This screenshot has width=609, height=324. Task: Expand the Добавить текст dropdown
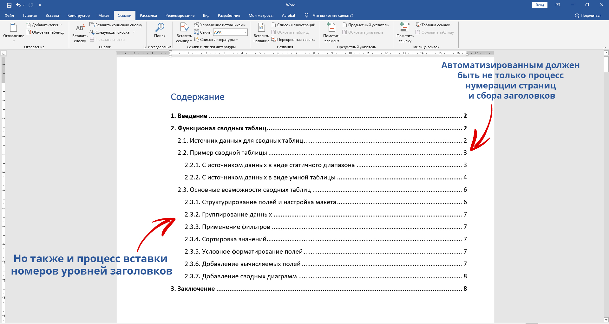[x=61, y=25]
